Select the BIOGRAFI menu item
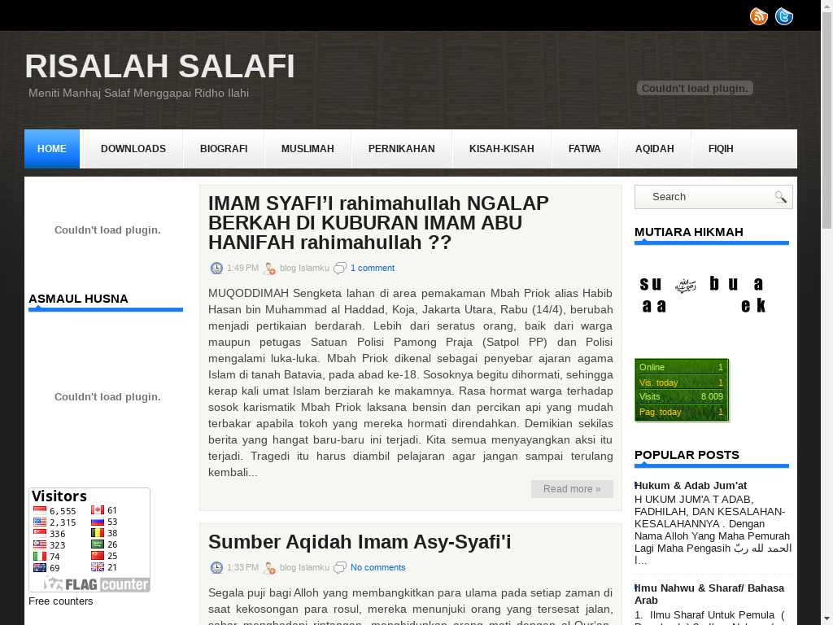833x625 pixels. 224,149
